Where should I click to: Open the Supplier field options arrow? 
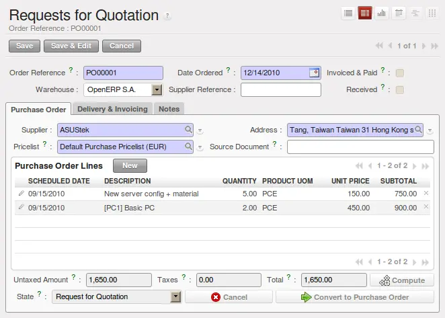click(200, 130)
